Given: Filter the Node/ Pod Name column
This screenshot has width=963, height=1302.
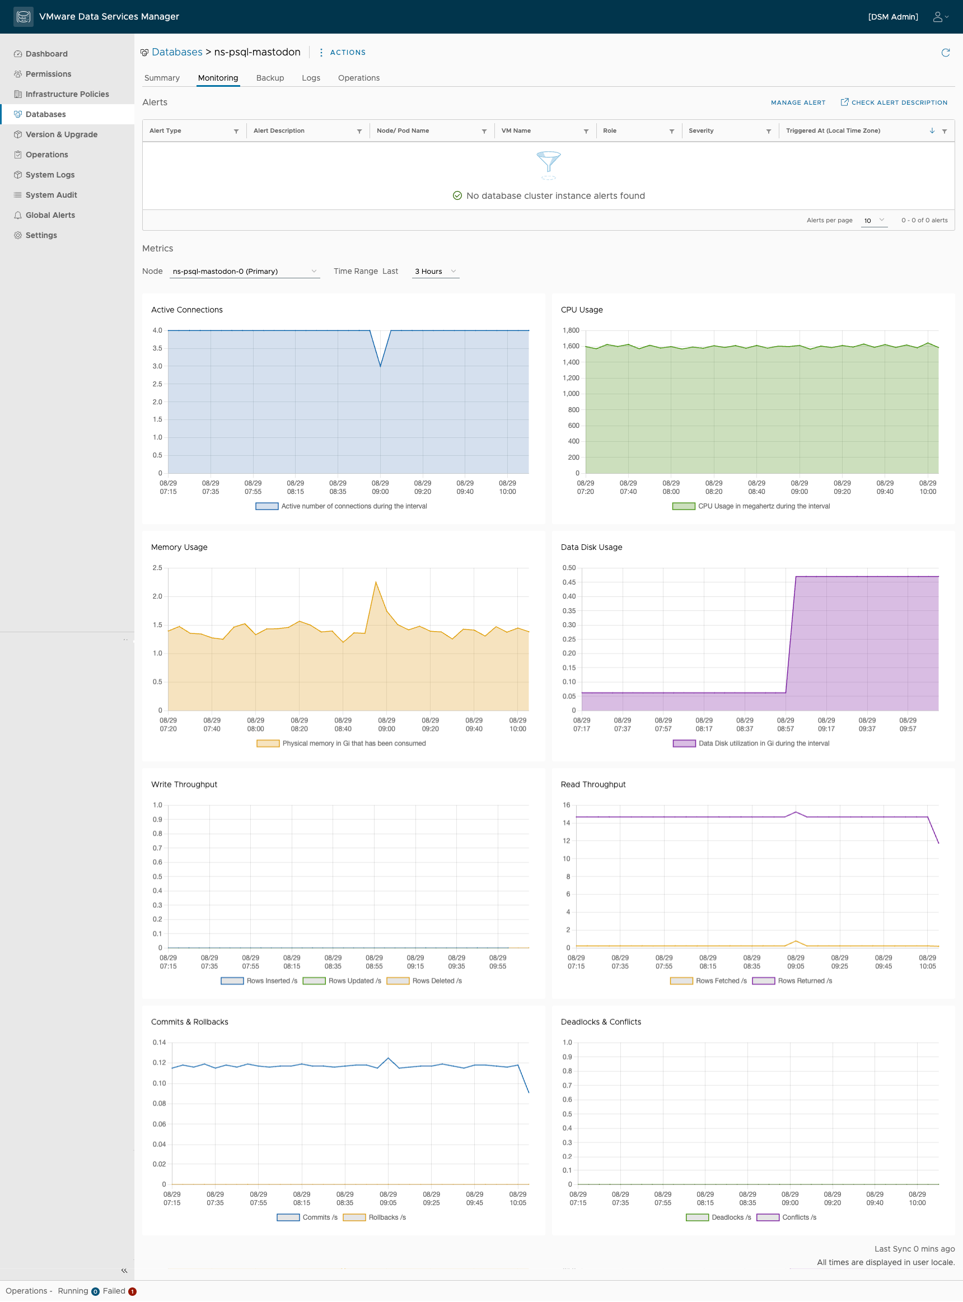Looking at the screenshot, I should [484, 131].
